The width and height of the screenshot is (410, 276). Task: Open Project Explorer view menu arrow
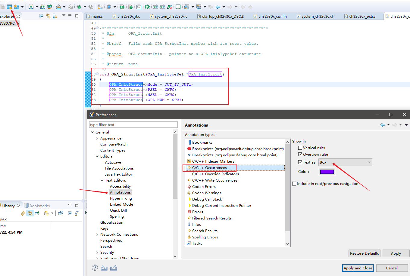[x=64, y=15]
